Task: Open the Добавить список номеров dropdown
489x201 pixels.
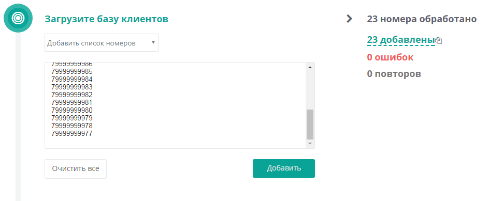Action: (x=102, y=42)
